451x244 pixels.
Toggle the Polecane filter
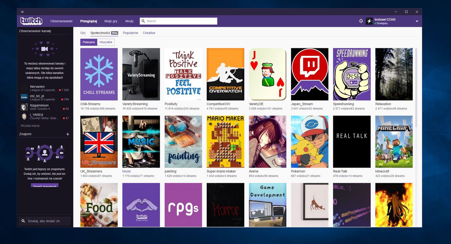89,42
